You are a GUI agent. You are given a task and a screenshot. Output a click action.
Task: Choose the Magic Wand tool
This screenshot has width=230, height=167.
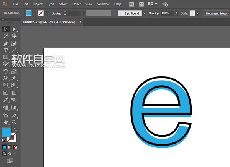point(6,36)
